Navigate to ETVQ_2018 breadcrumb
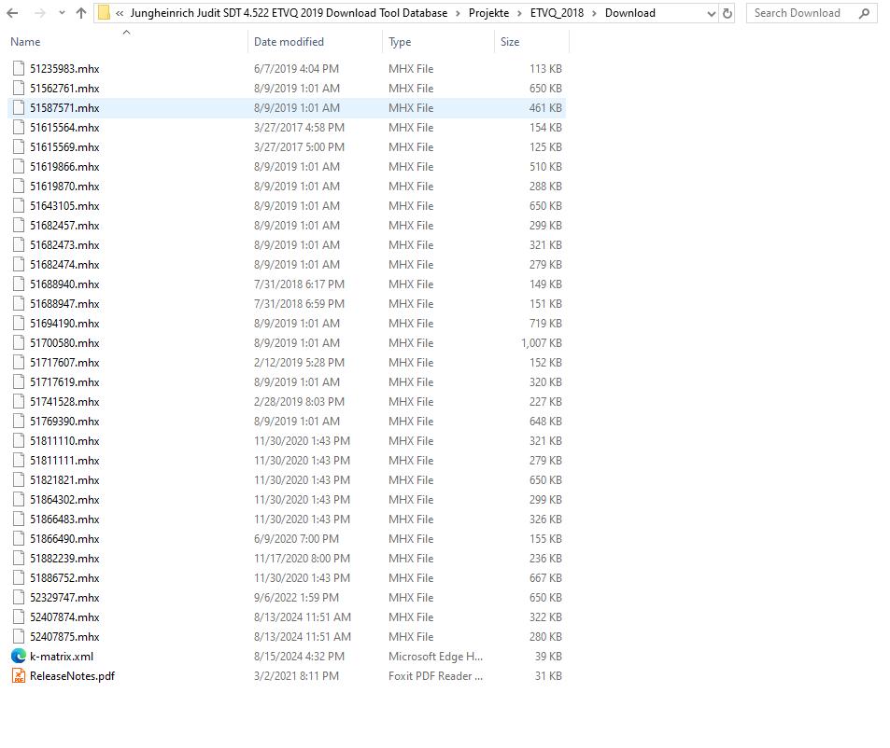 (557, 13)
